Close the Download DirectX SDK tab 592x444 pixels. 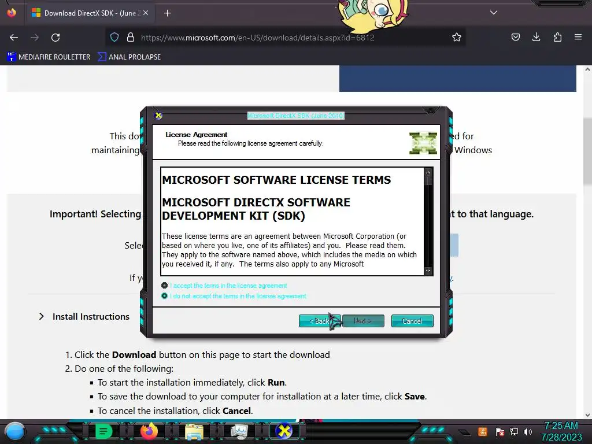(x=146, y=13)
